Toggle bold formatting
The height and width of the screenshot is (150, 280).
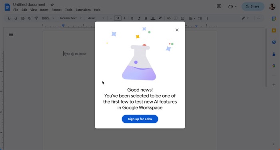click(132, 18)
